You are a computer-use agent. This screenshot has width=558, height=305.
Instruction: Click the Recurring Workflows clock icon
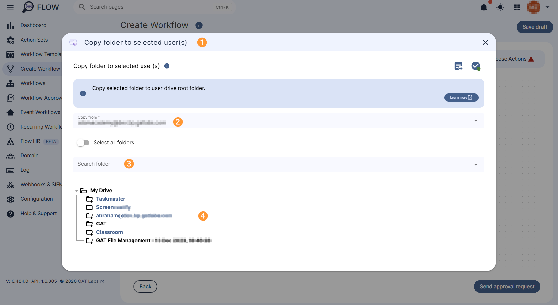coord(11,127)
